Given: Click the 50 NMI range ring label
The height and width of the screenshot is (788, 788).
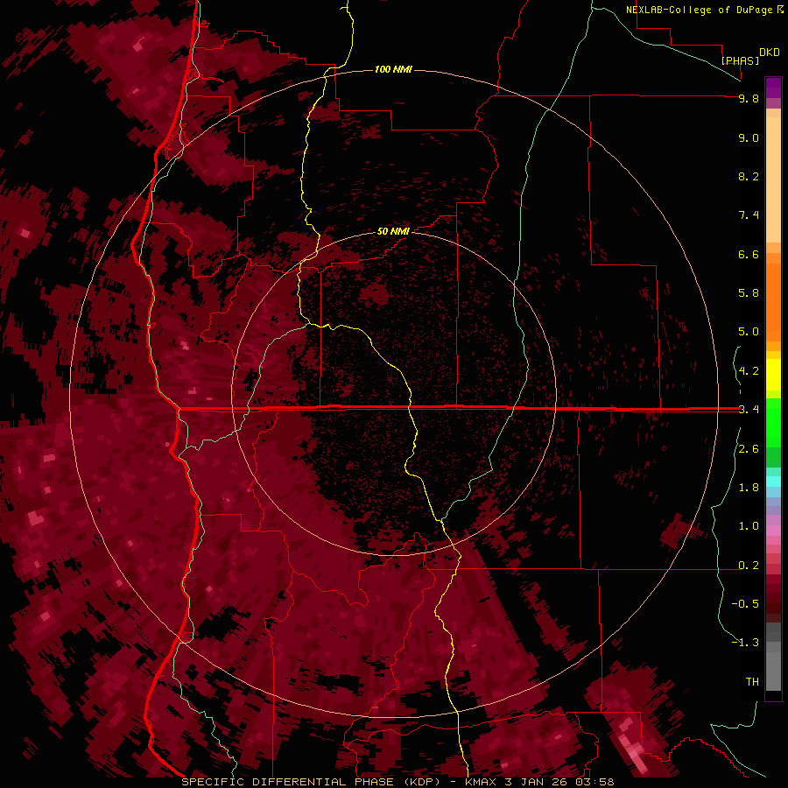Looking at the screenshot, I should tap(393, 231).
